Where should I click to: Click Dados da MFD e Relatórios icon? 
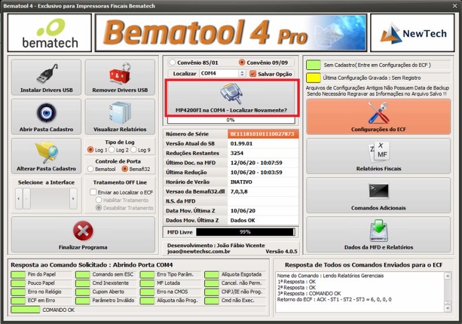click(378, 230)
